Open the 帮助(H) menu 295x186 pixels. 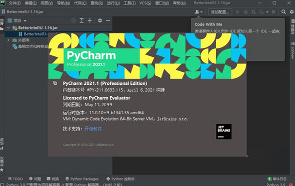pyautogui.click(x=179, y=3)
